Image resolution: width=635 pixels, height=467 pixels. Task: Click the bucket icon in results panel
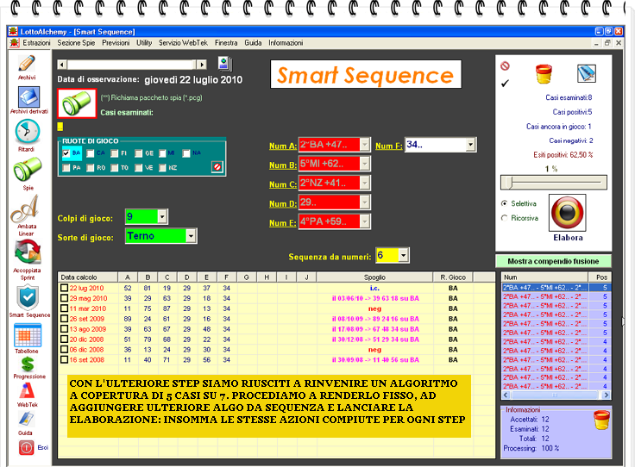point(544,73)
